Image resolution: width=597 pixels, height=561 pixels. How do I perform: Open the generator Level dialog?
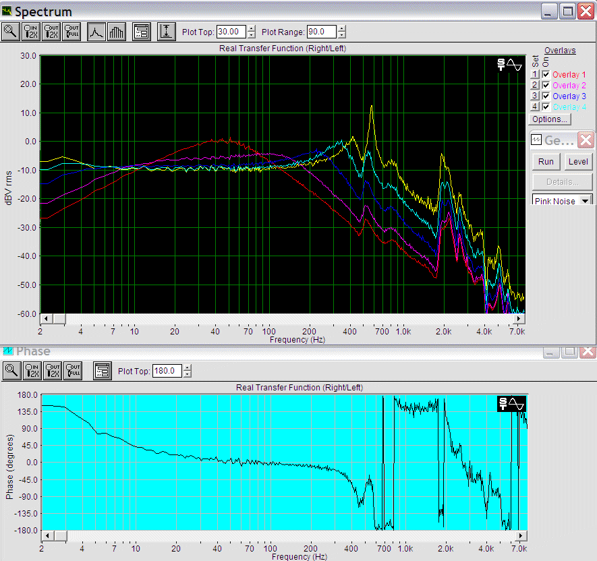578,162
